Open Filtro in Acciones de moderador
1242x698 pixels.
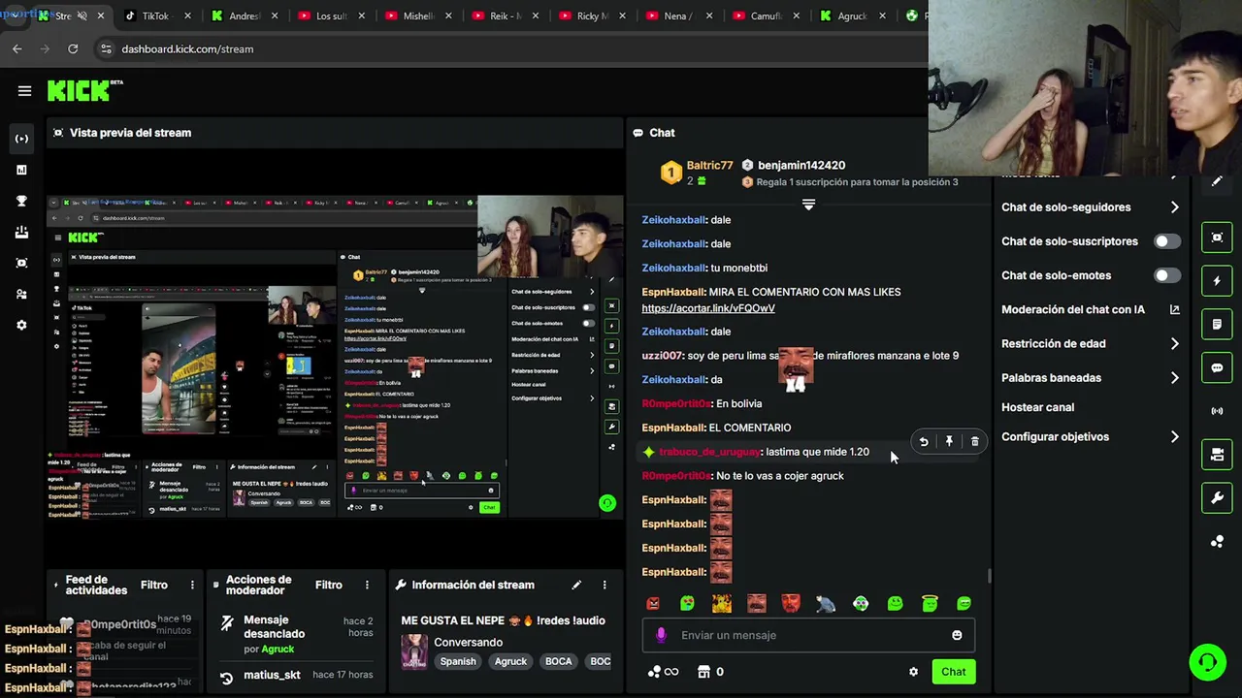pyautogui.click(x=328, y=585)
